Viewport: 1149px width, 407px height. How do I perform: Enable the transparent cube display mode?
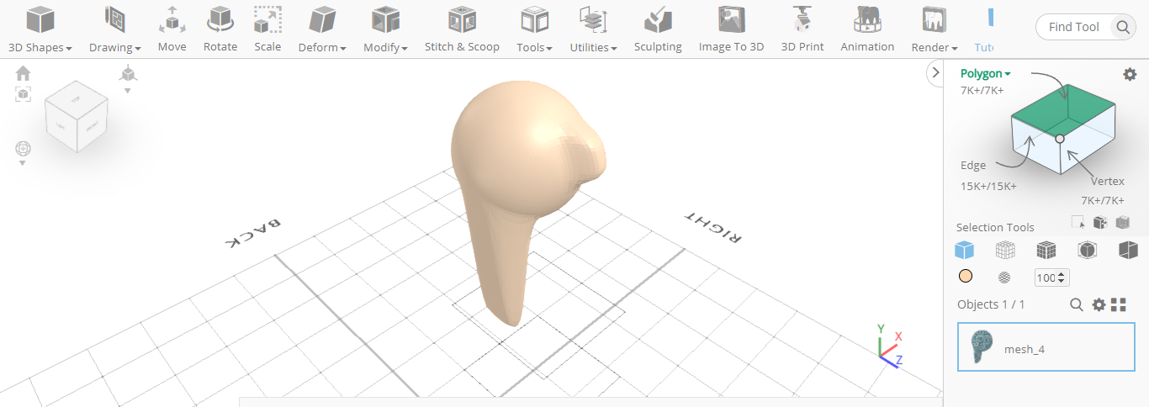pos(1088,250)
